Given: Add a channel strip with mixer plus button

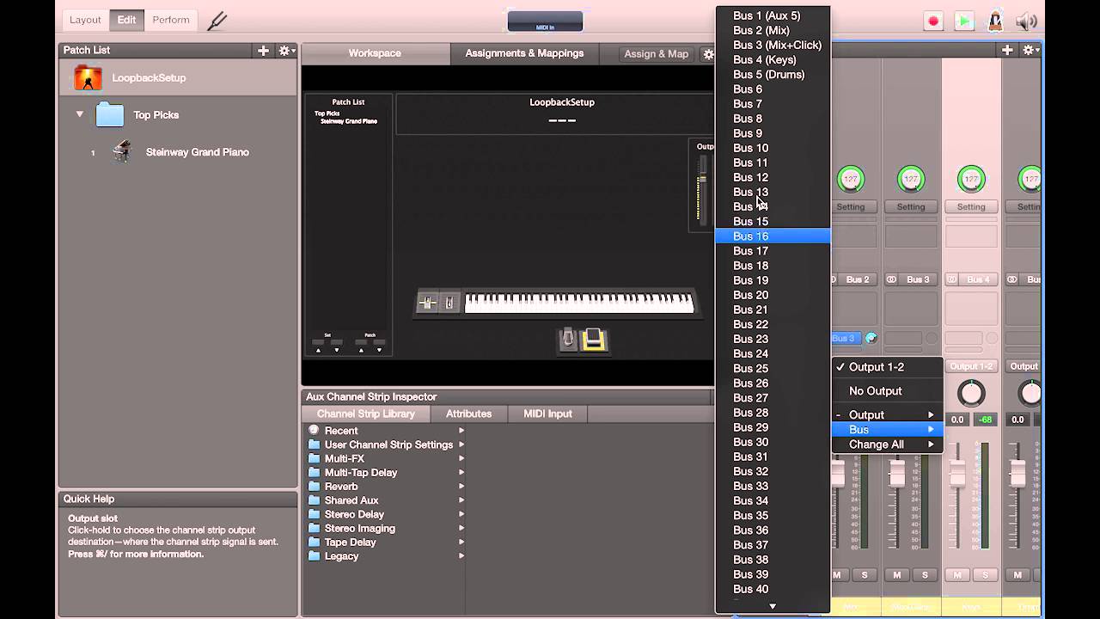Looking at the screenshot, I should [x=1007, y=50].
